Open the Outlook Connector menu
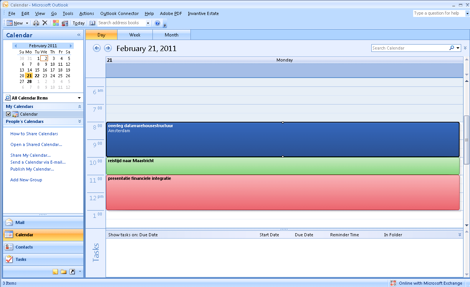This screenshot has width=470, height=287. (119, 13)
